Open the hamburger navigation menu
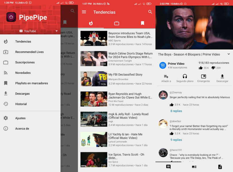Viewport: 233px width, 172px height. pos(84,12)
